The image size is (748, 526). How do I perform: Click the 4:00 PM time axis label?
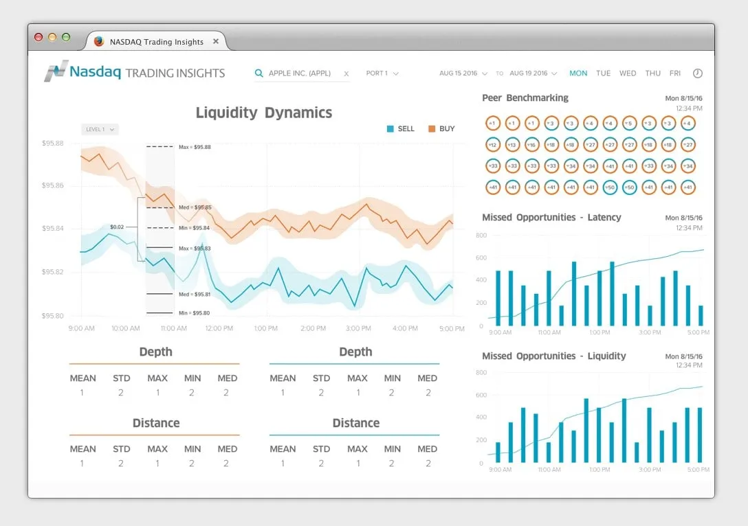click(x=405, y=328)
